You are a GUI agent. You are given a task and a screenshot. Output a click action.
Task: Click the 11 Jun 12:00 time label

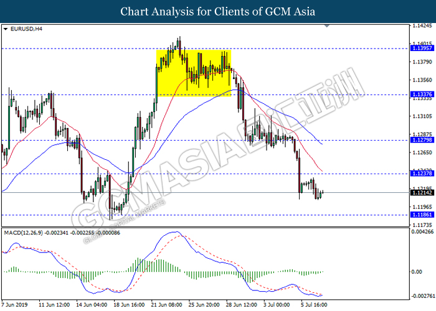[54, 305]
